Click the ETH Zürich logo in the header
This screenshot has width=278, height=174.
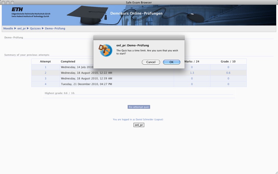pos(31,12)
